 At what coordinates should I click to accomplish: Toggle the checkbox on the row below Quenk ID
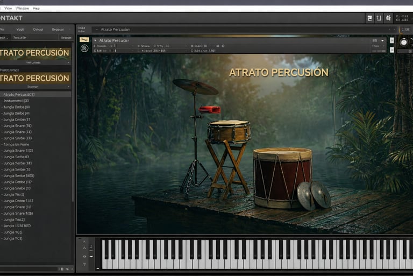point(192,51)
